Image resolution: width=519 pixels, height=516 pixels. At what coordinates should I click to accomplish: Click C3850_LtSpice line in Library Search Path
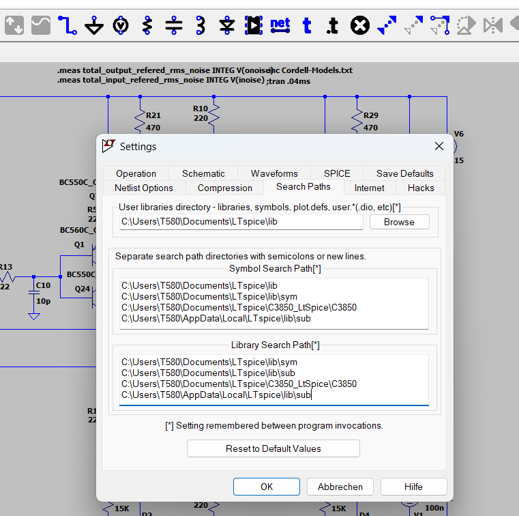pyautogui.click(x=239, y=384)
